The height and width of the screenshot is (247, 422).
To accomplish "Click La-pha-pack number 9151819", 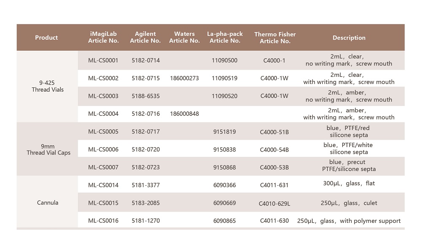I will 225,132.
